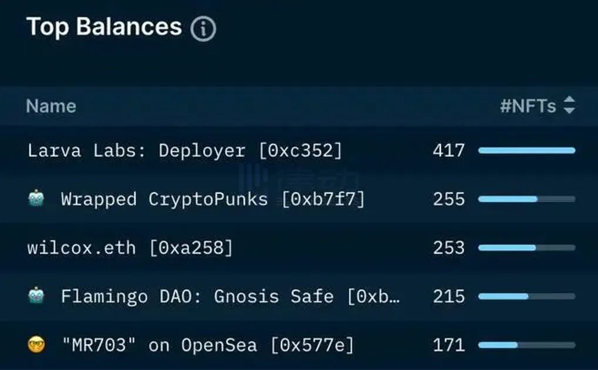The width and height of the screenshot is (598, 370).
Task: Click the 171 NFT count value
Action: pos(448,345)
